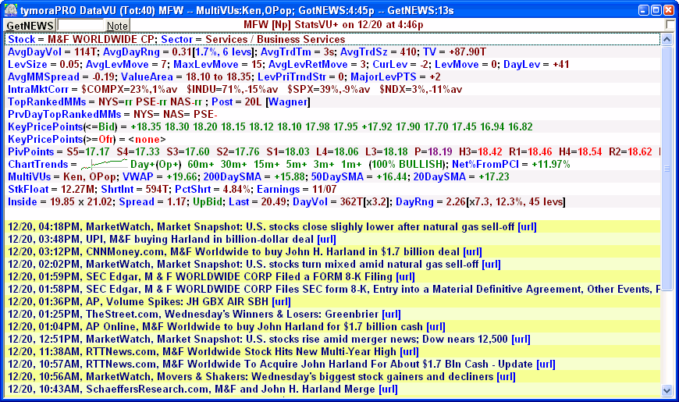
Task: Open url for 02:02PM MarketWatch mixed snapshot
Action: coord(491,265)
